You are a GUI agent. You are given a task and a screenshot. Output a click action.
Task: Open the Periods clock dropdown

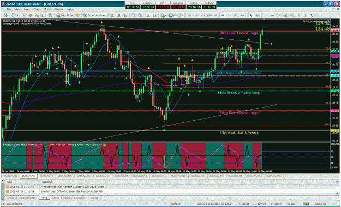[x=171, y=15]
